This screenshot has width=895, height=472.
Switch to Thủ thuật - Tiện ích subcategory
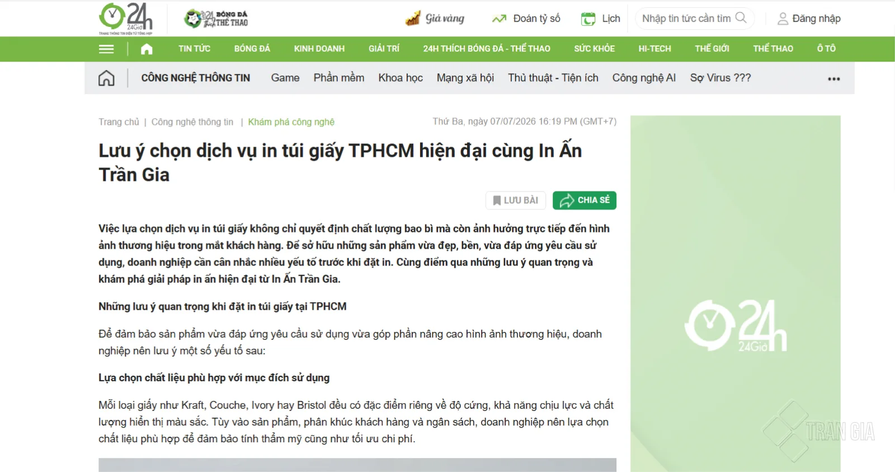[x=553, y=78]
